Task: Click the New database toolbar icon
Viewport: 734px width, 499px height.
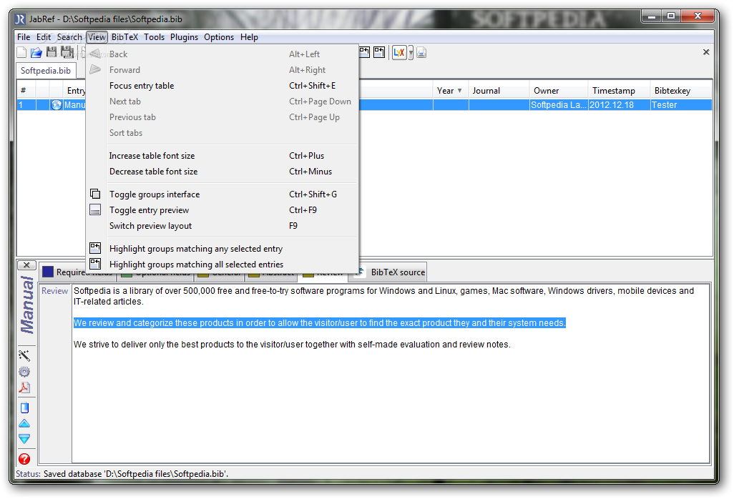Action: coord(21,52)
